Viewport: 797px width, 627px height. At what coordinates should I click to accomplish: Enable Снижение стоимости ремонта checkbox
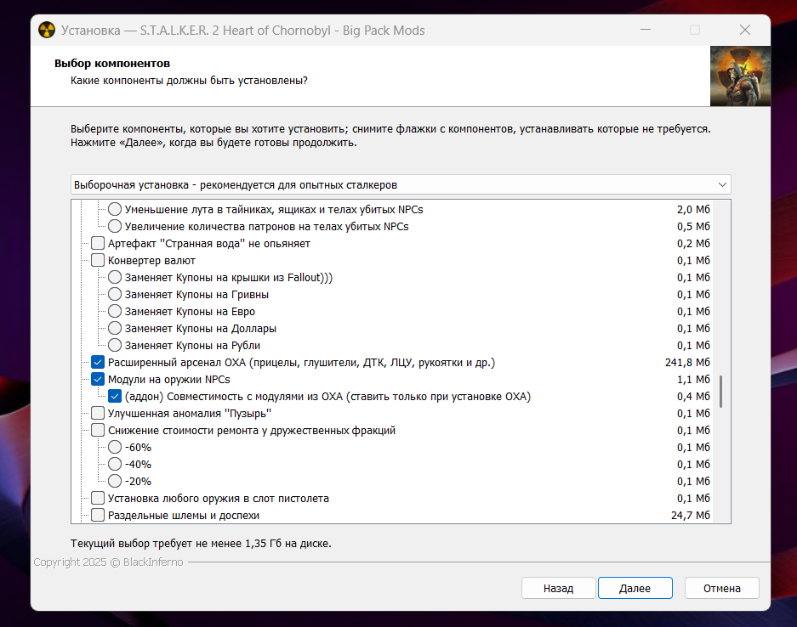(98, 431)
